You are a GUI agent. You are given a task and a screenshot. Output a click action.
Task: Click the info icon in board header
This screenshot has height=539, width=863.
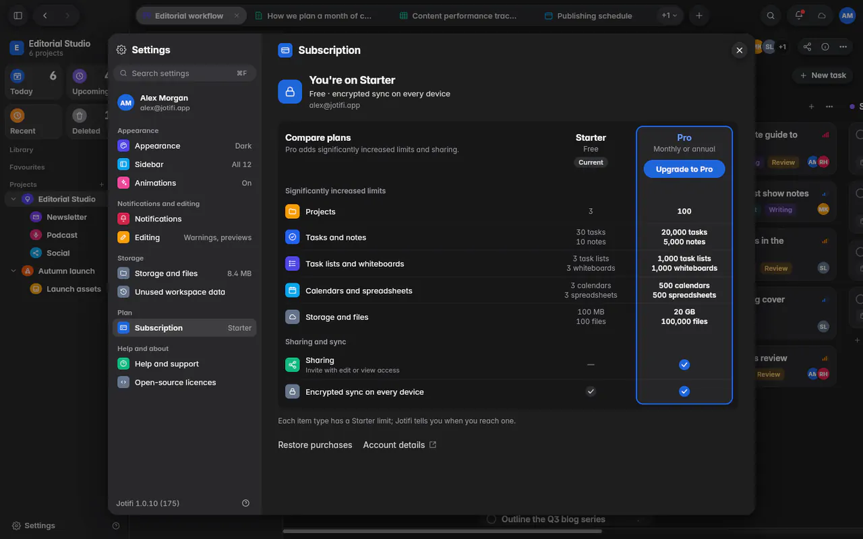[x=825, y=46]
